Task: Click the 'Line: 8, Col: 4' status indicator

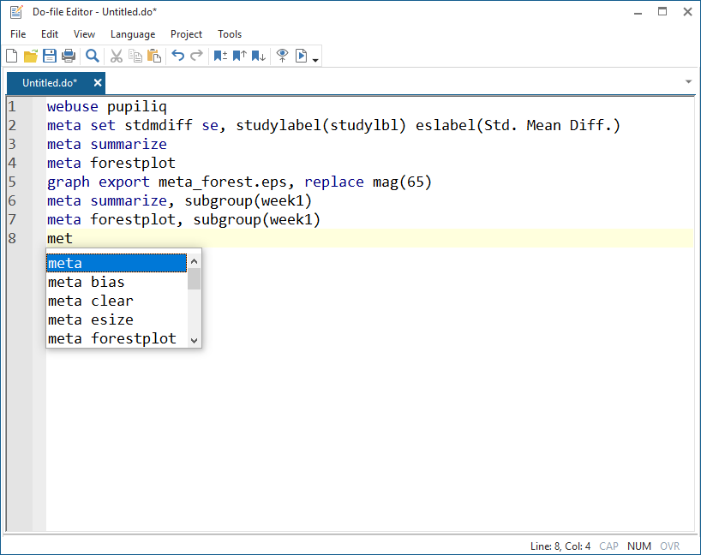Action: point(560,546)
